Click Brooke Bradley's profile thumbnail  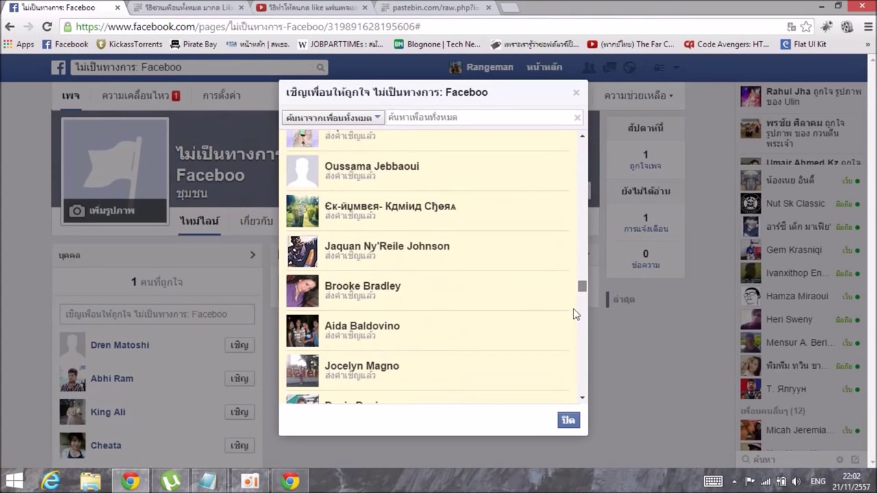point(302,291)
